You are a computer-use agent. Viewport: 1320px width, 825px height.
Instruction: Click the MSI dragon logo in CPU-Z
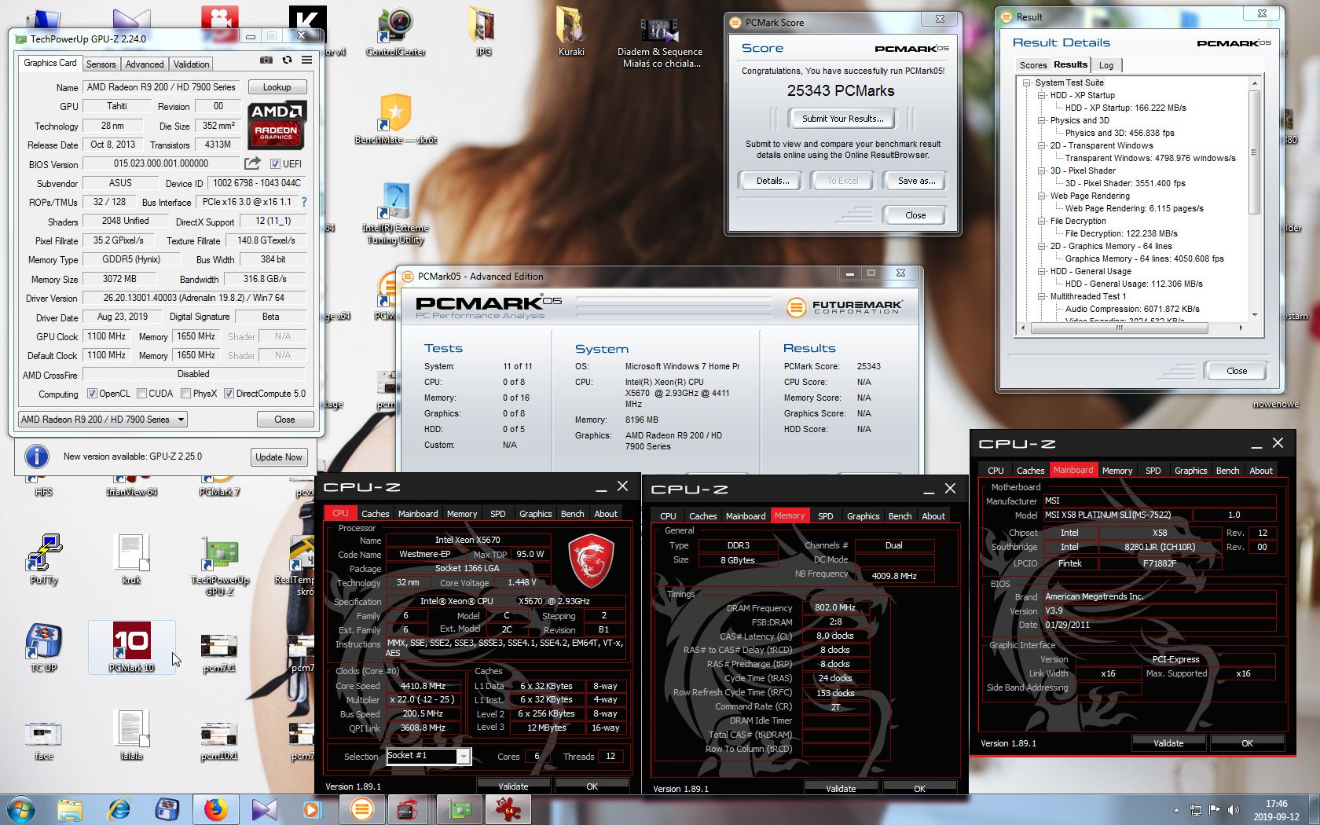(x=590, y=561)
